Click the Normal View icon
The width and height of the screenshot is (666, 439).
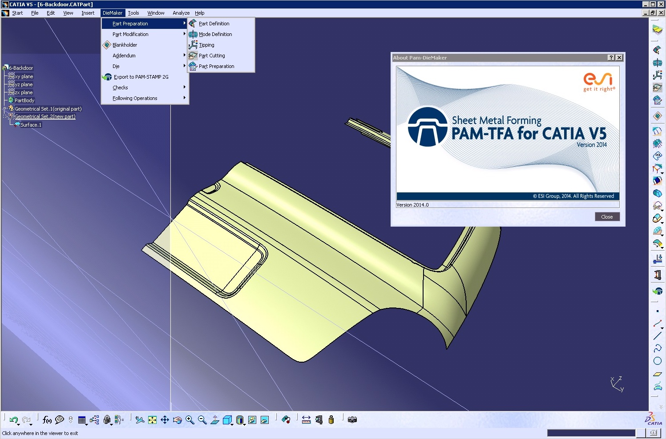click(214, 419)
